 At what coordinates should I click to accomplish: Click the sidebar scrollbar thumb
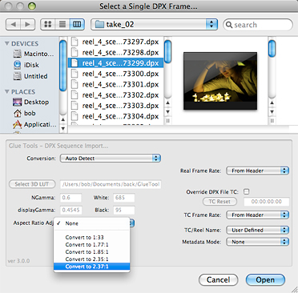pos(63,65)
